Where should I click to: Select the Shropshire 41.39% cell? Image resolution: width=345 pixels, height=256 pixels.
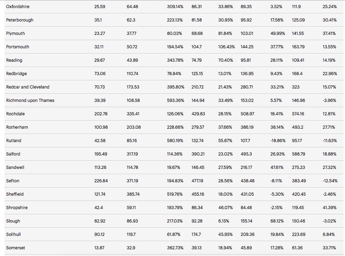[x=330, y=208]
